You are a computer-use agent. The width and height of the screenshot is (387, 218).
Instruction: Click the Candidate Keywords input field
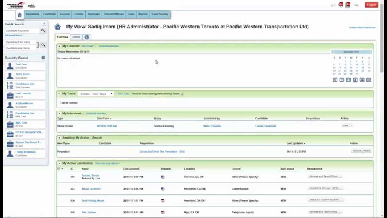point(22,31)
